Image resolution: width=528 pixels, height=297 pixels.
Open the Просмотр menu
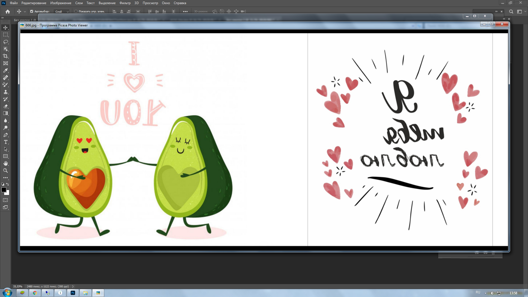click(x=150, y=3)
